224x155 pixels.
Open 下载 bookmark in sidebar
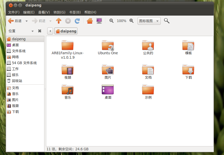tap(25, 112)
